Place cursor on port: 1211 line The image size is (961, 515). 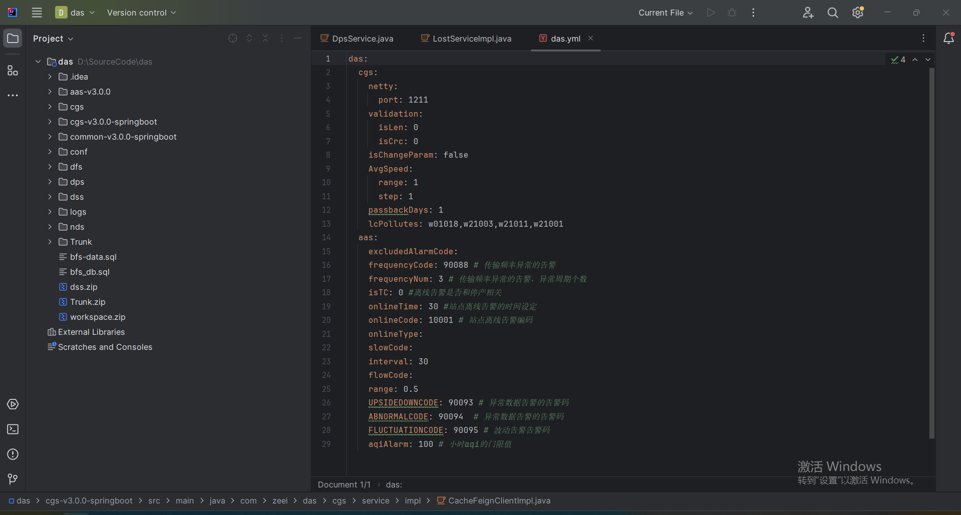coord(403,100)
